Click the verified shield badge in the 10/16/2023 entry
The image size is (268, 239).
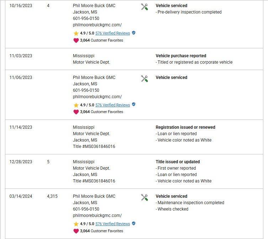[x=134, y=33]
